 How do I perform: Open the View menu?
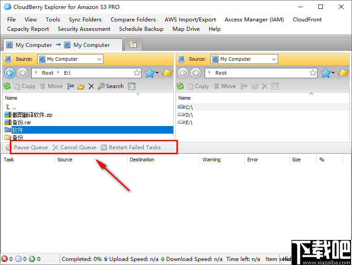click(31, 20)
